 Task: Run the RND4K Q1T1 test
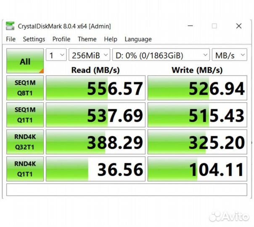pos(25,169)
